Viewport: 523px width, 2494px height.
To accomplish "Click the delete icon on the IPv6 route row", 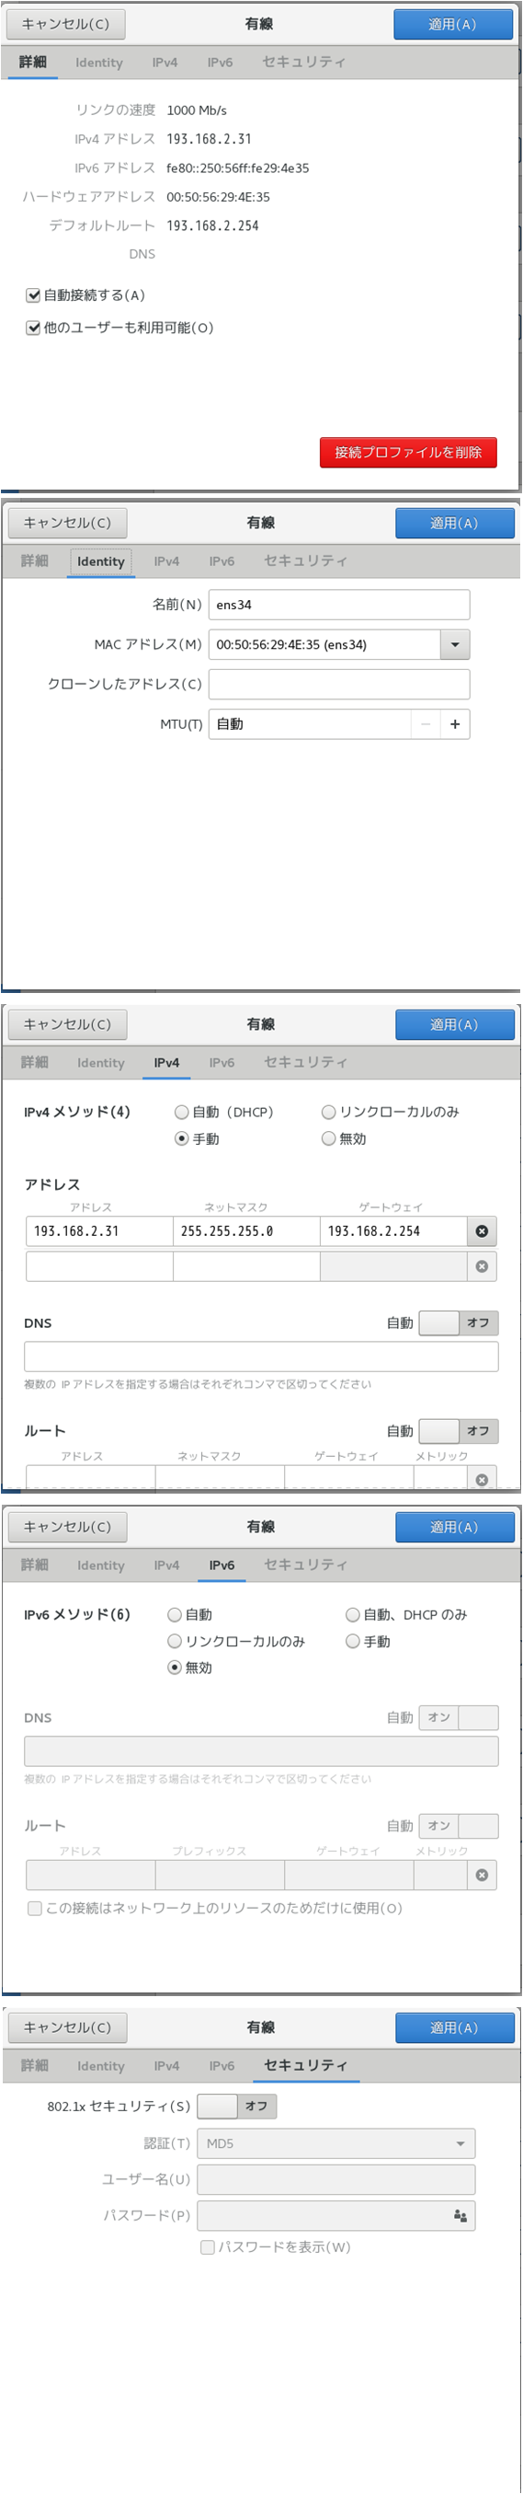I will coord(482,1875).
